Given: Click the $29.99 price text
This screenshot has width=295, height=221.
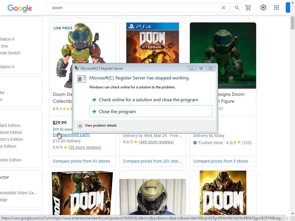Looking at the screenshot, I should 59,123.
